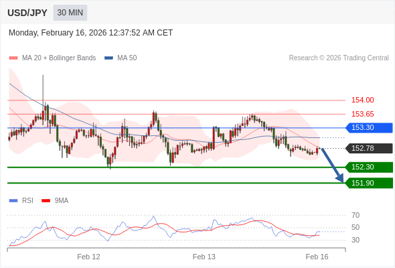395x268 pixels.
Task: Click the 9MA legend label
Action: click(x=62, y=201)
